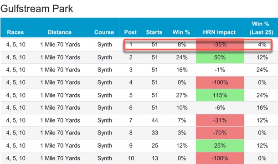Click the green 25% HRN Impact cell
This screenshot has height=164, width=278.
click(220, 146)
